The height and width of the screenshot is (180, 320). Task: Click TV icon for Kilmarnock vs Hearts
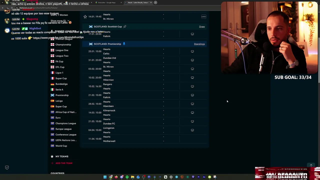192,113
